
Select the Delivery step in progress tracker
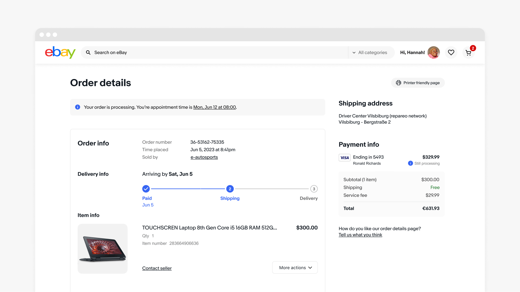[314, 189]
